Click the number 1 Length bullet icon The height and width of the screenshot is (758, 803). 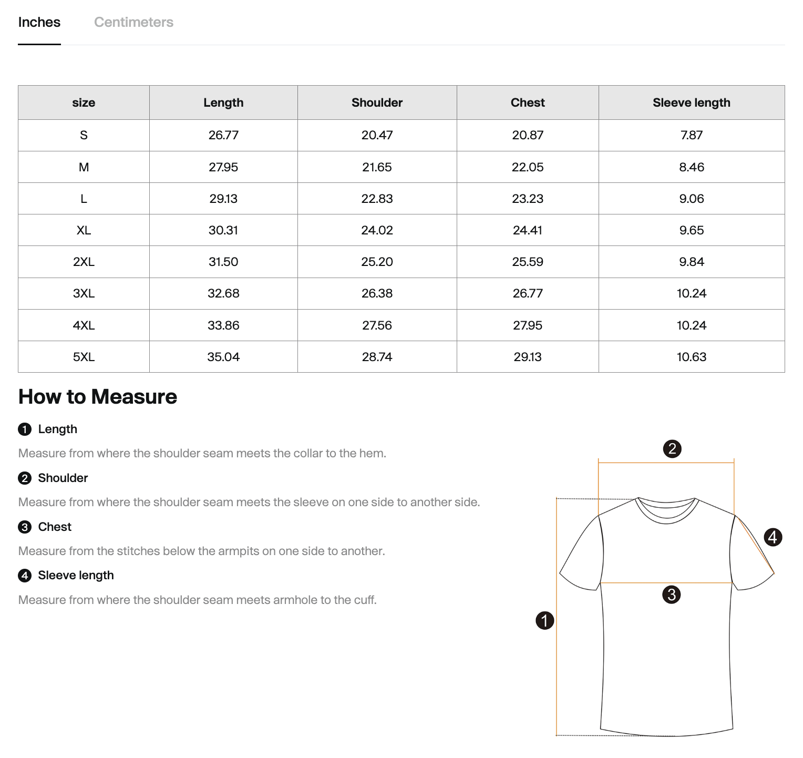click(25, 429)
